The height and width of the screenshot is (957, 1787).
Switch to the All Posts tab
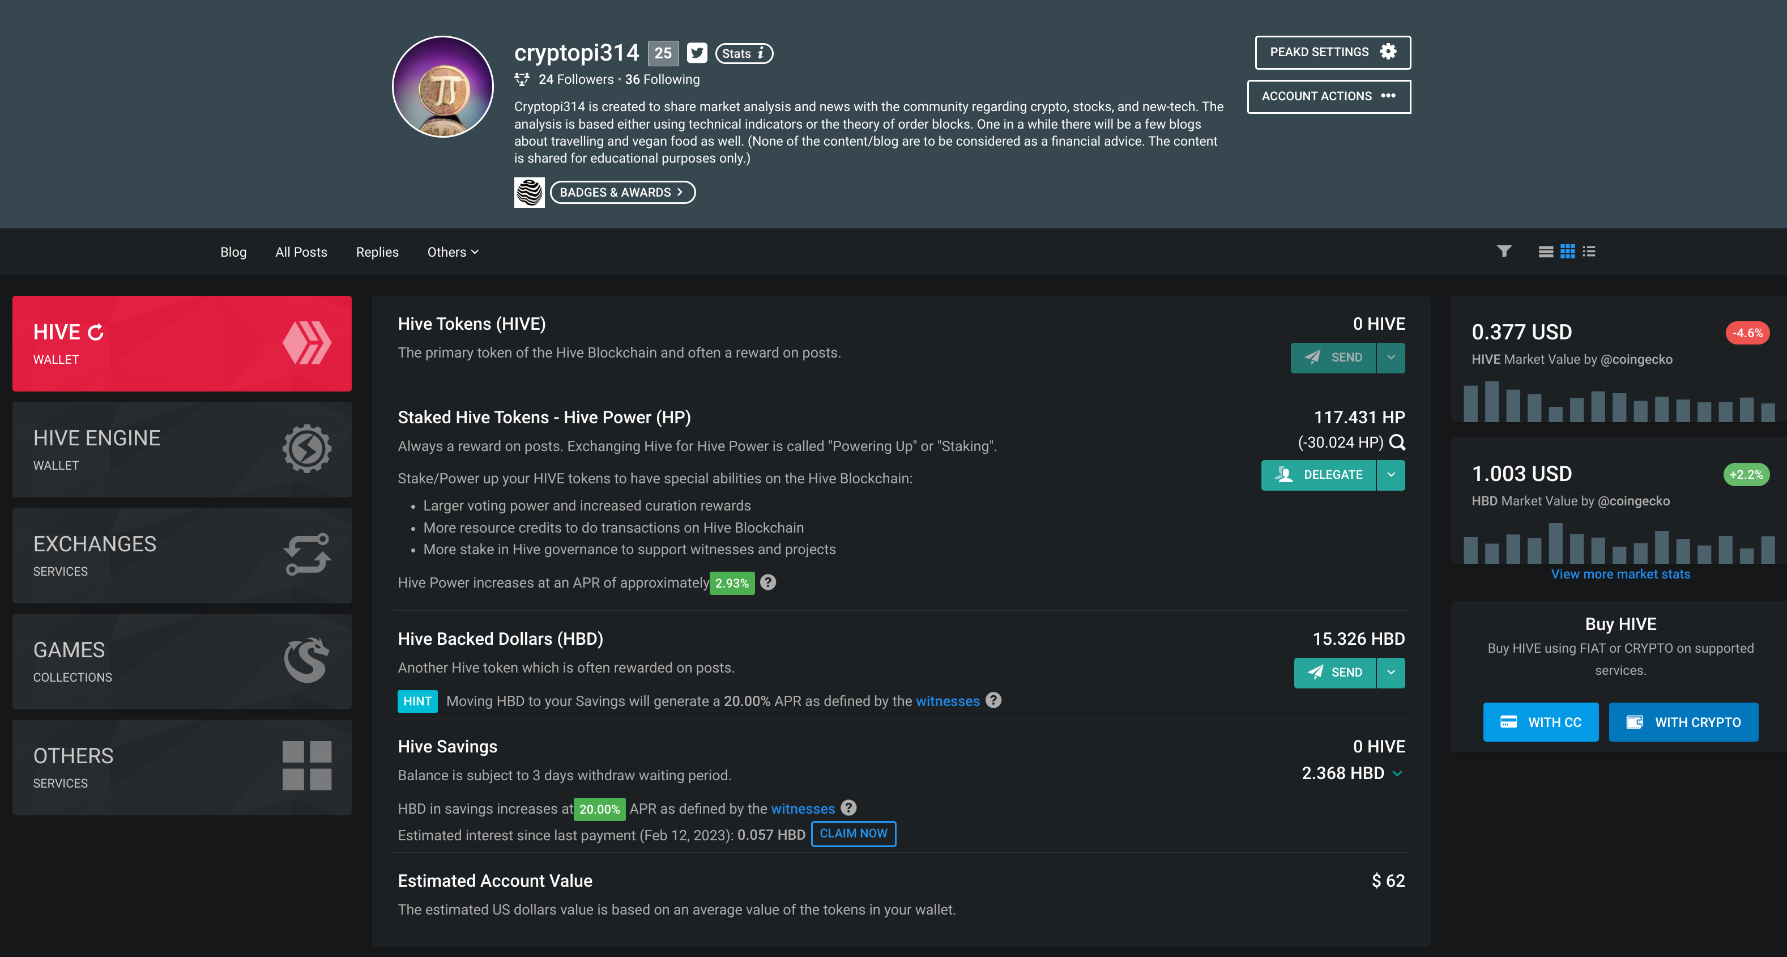[x=301, y=252]
